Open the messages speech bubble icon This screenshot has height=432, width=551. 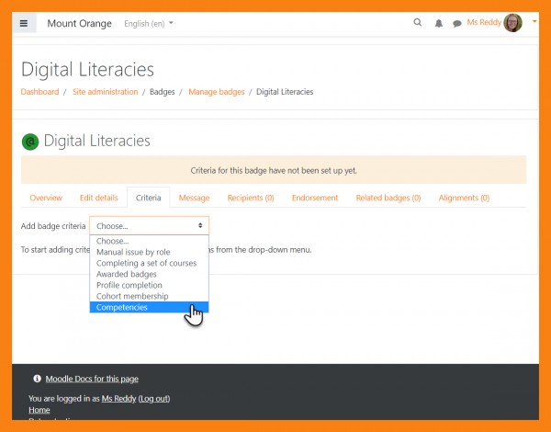click(x=456, y=23)
